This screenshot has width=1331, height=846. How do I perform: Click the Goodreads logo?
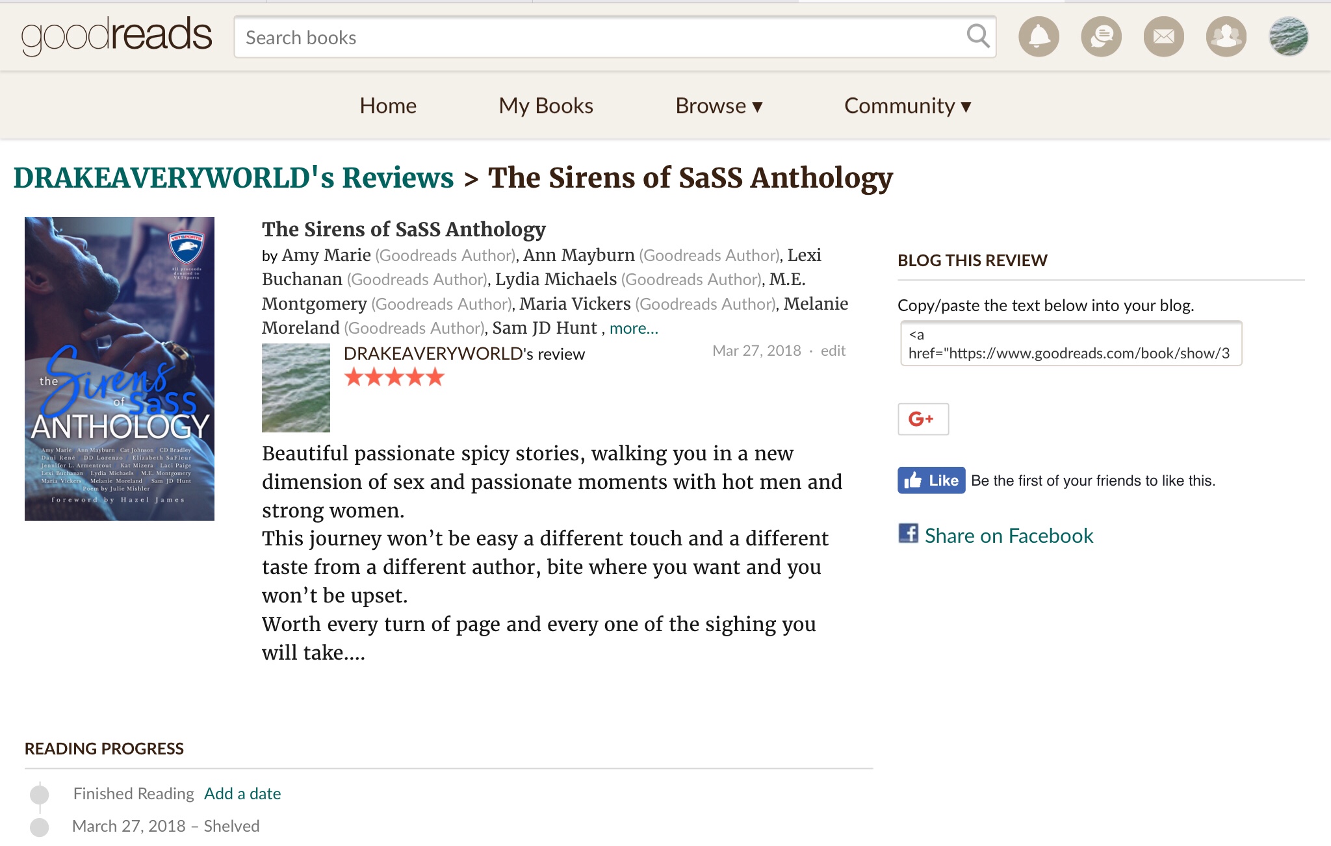click(117, 36)
